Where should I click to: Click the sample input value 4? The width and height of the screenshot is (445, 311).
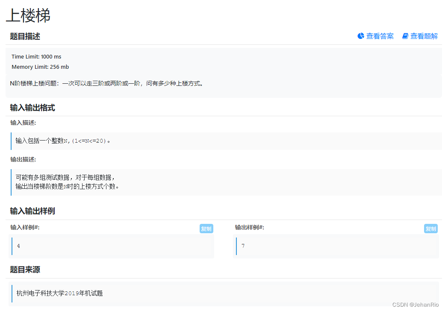pyautogui.click(x=18, y=246)
